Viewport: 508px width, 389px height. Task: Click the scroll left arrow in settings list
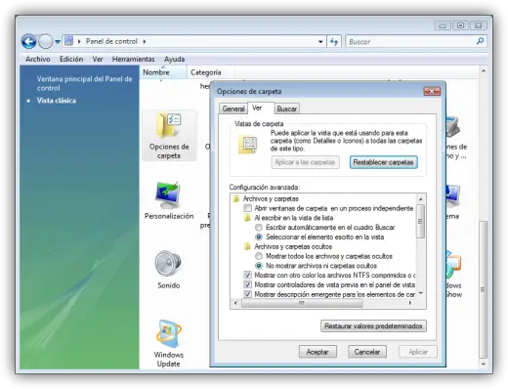click(235, 303)
